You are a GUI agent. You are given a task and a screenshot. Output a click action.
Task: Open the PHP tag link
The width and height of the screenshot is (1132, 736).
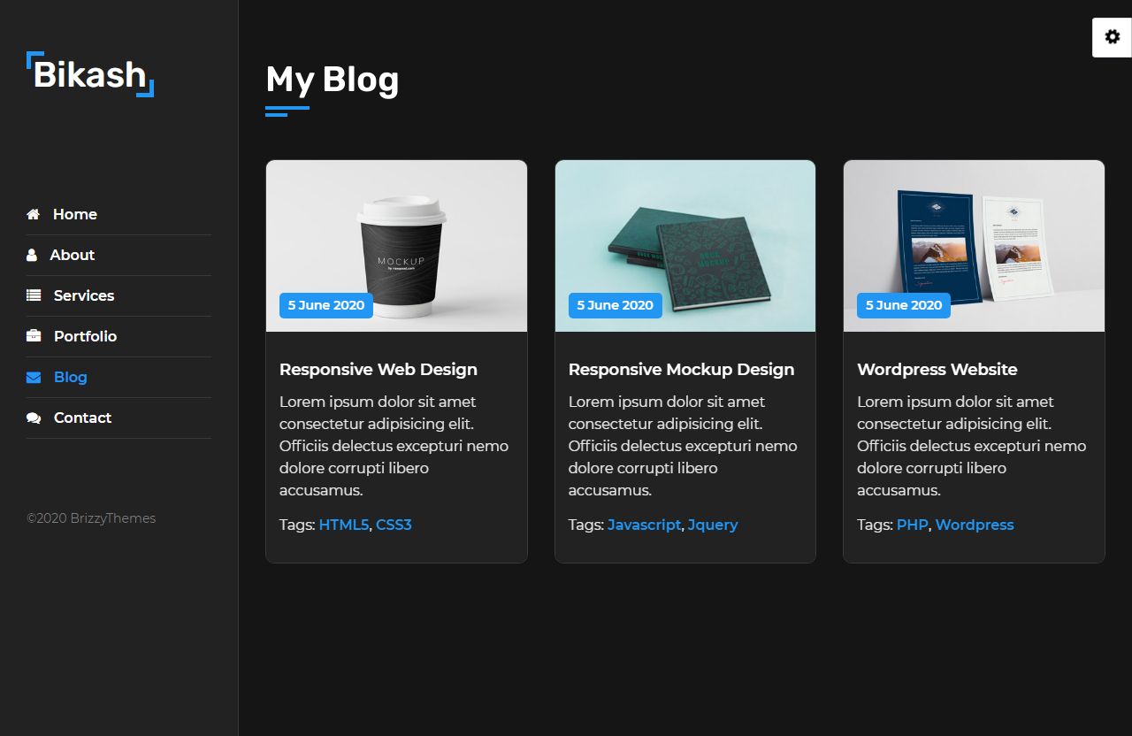point(913,525)
